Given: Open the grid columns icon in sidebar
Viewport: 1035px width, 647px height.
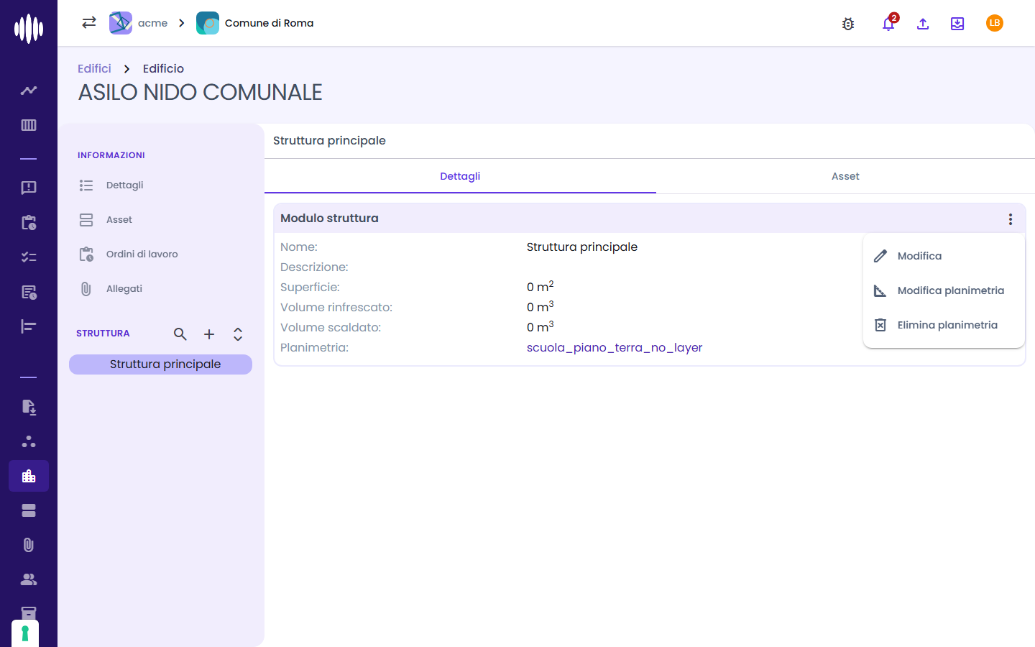Looking at the screenshot, I should pos(29,125).
